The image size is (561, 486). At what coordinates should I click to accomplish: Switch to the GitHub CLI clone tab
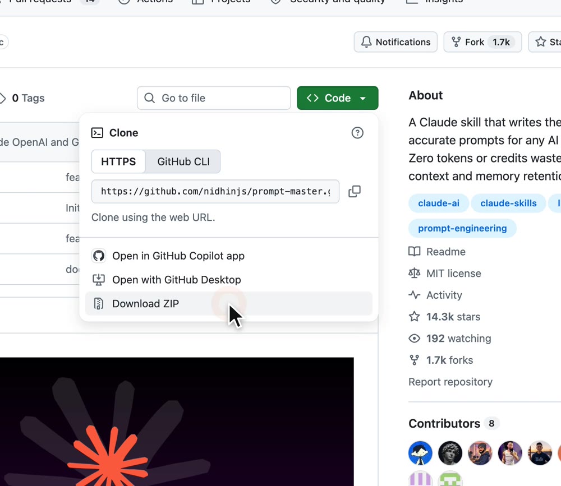click(183, 161)
